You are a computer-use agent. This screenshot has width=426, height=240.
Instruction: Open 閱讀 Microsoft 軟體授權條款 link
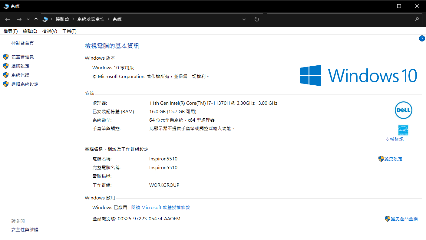pyautogui.click(x=160, y=208)
